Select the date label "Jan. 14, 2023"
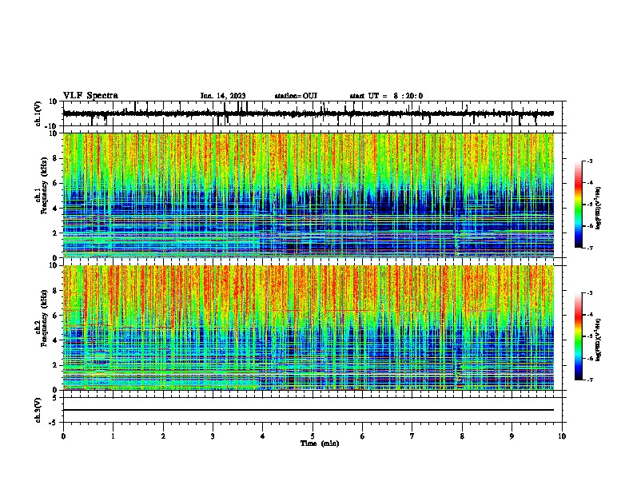Image resolution: width=633 pixels, height=489 pixels. pyautogui.click(x=223, y=96)
